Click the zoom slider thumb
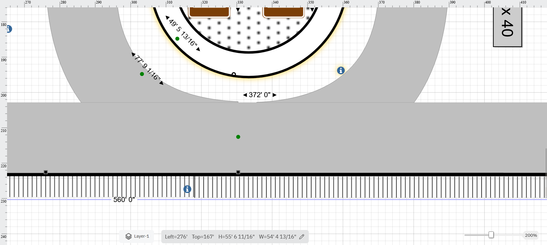 point(491,235)
